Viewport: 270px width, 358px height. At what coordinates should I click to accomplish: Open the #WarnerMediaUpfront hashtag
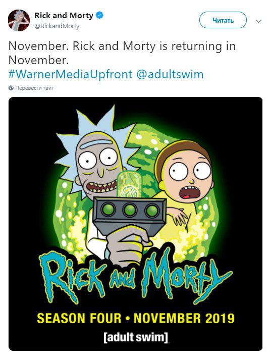(70, 74)
